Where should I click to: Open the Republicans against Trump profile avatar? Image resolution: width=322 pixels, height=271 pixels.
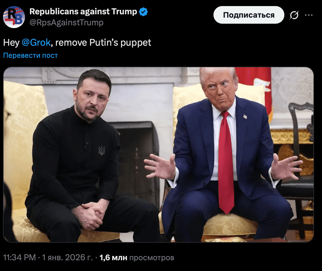coord(14,17)
